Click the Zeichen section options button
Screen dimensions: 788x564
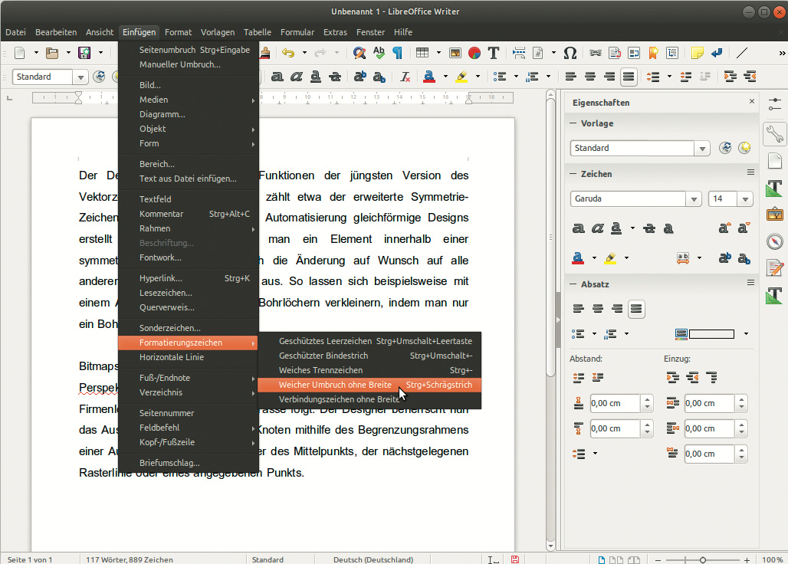click(751, 173)
